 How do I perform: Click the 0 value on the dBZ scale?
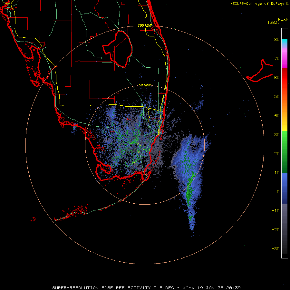point(278,192)
